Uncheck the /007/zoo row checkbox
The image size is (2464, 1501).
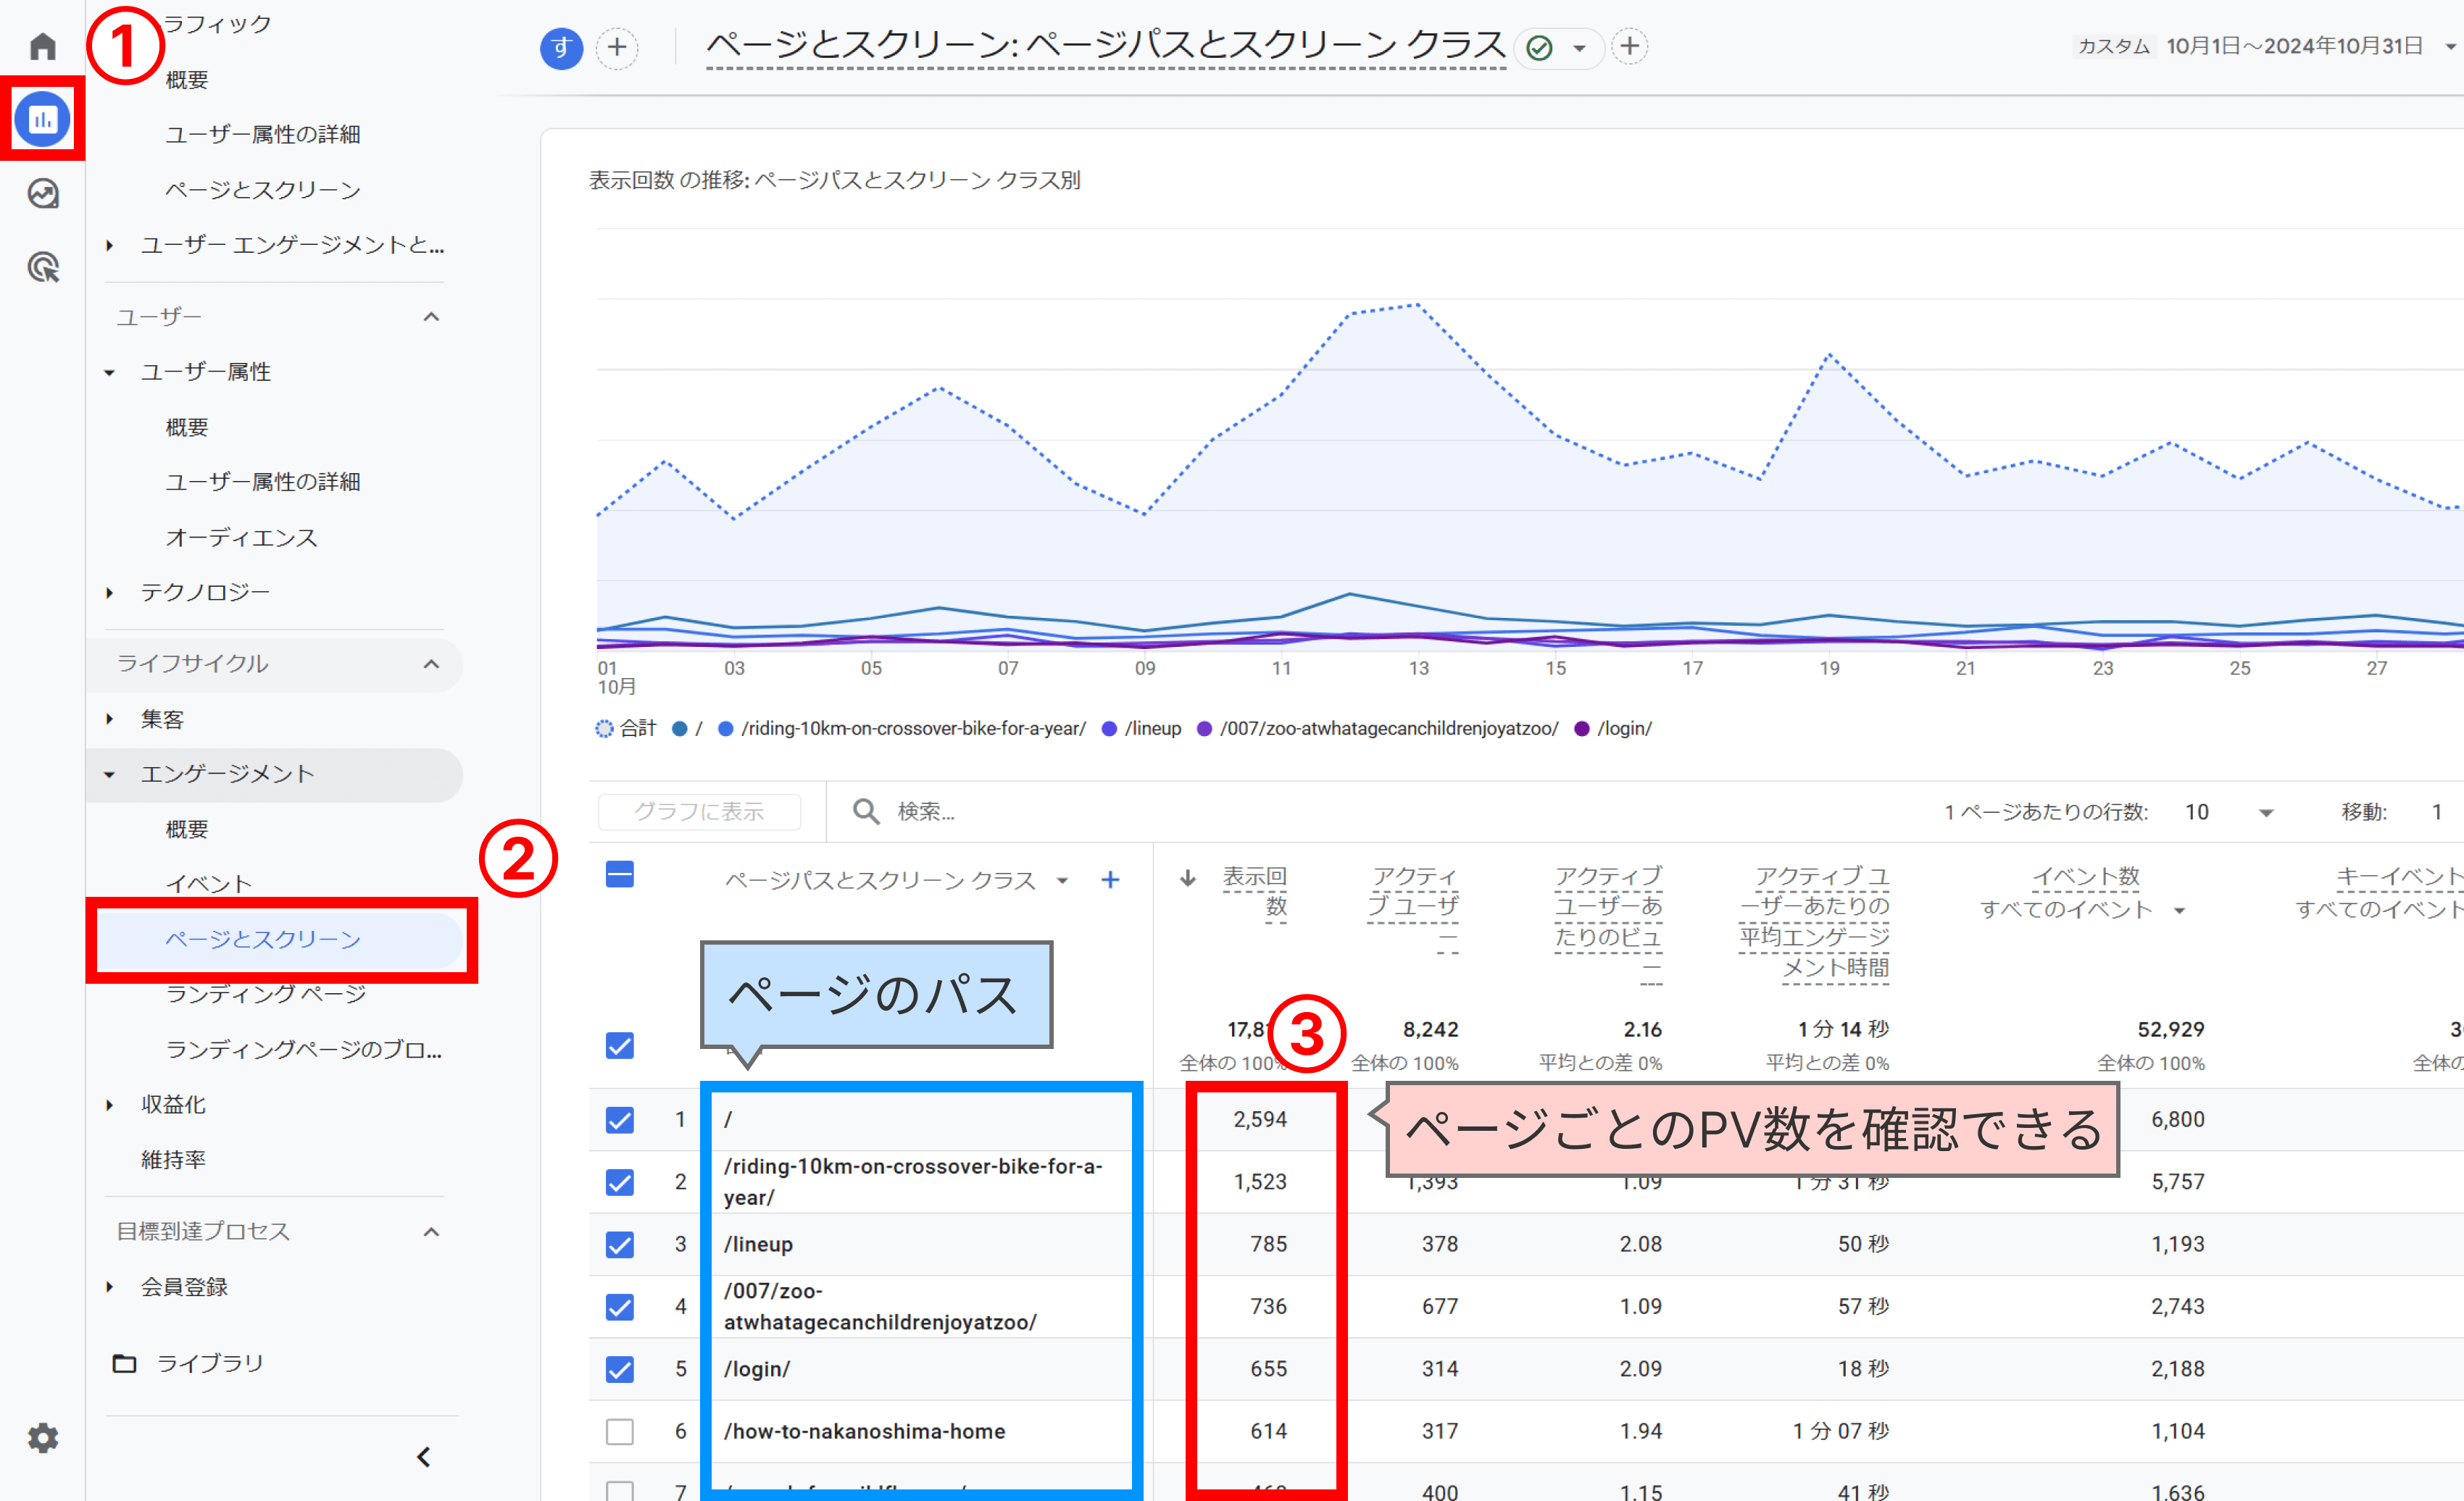tap(620, 1306)
